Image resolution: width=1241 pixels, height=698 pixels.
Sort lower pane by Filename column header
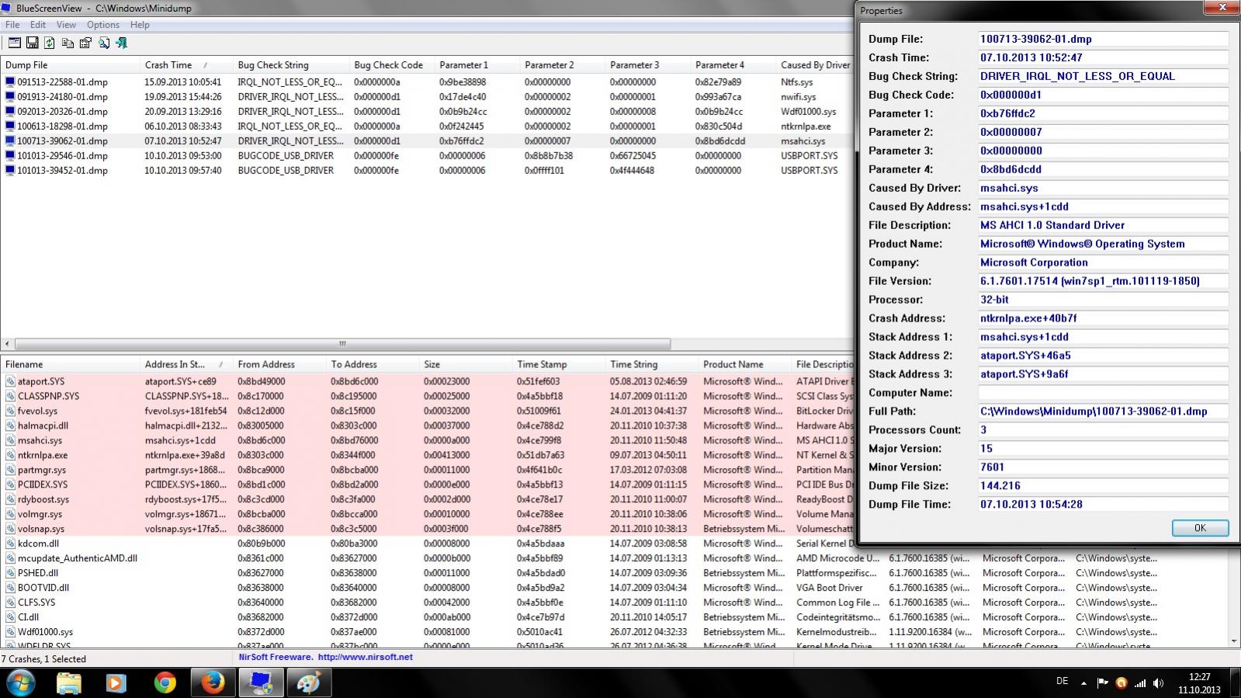click(x=70, y=364)
